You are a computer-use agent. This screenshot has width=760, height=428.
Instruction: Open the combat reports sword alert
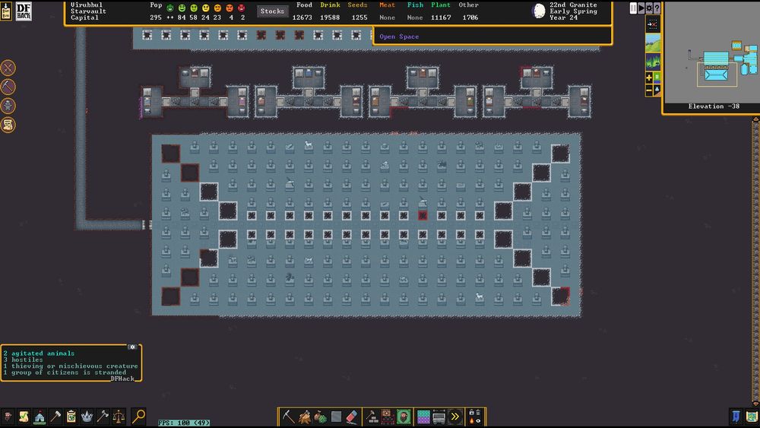8,68
